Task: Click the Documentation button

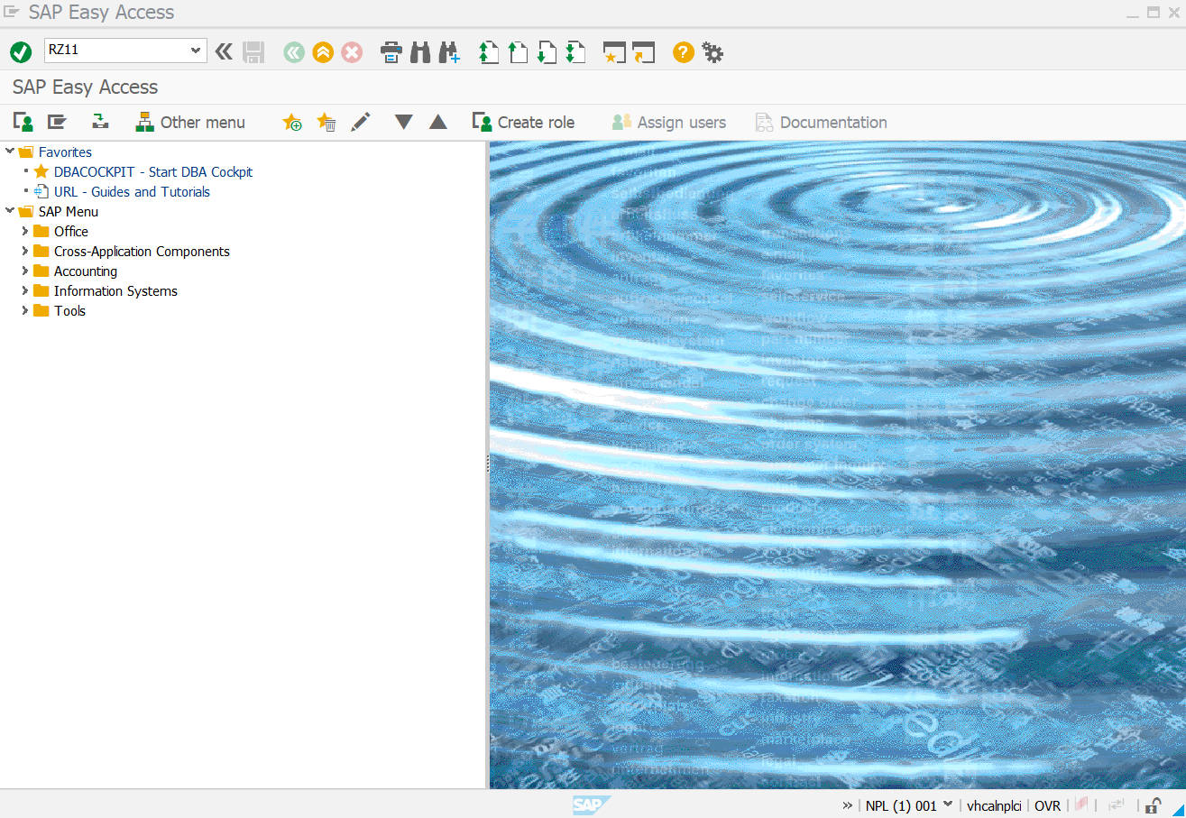Action: click(x=822, y=122)
